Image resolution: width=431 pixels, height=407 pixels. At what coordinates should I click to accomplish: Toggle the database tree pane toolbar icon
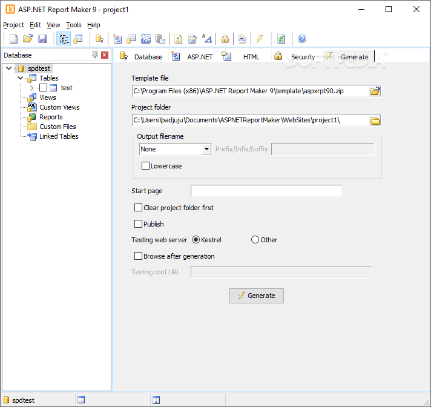pos(64,39)
